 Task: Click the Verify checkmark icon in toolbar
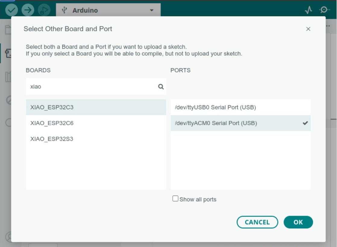click(11, 10)
